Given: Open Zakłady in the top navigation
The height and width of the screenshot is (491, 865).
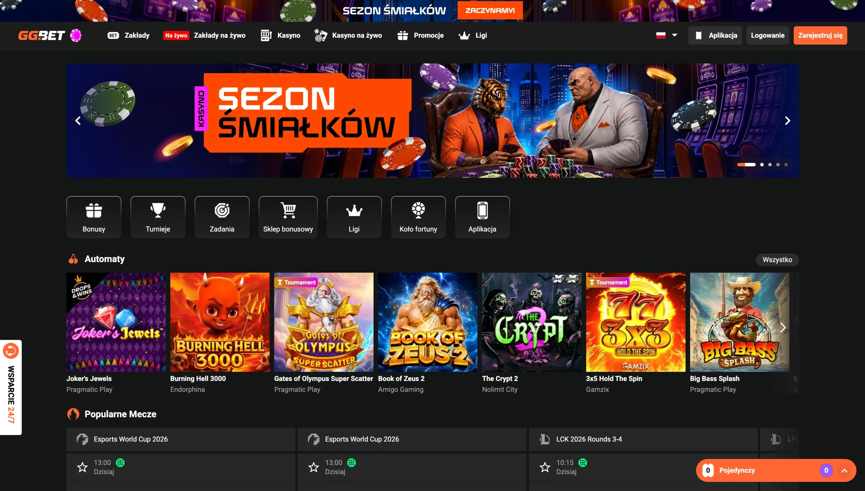Looking at the screenshot, I should [129, 35].
